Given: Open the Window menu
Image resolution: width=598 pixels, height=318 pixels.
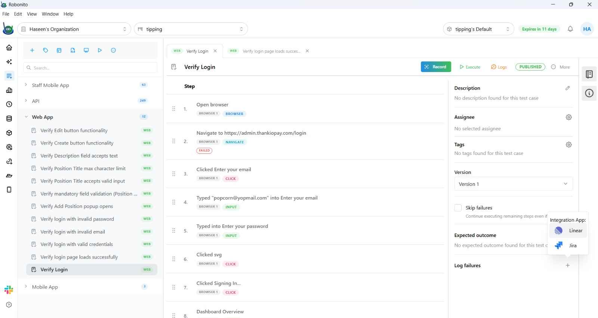Looking at the screenshot, I should (x=50, y=14).
